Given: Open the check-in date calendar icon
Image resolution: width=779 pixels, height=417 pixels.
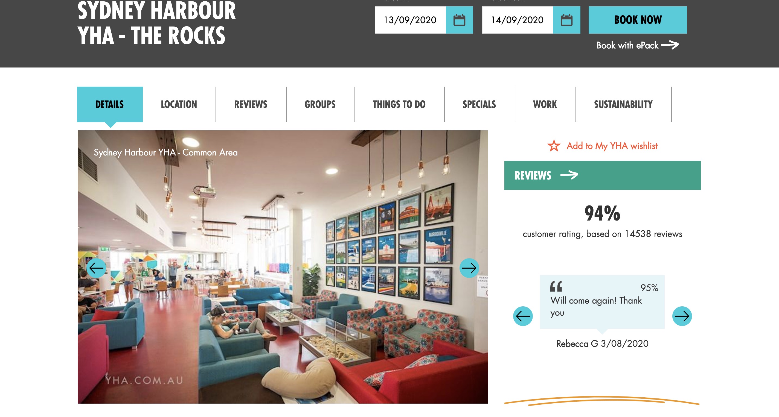Looking at the screenshot, I should pos(459,20).
